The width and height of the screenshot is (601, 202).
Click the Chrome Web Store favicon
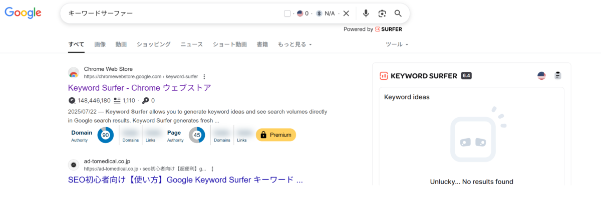(74, 73)
